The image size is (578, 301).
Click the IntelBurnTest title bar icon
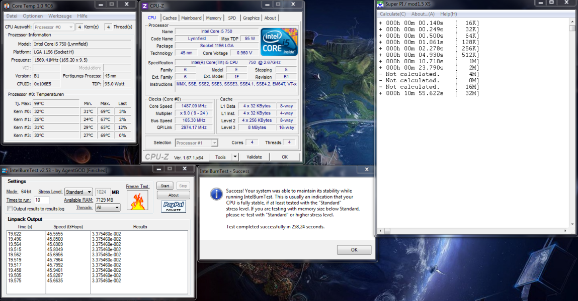click(x=5, y=171)
